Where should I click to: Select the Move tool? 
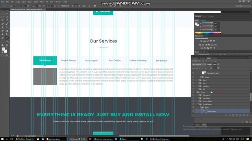point(7,13)
